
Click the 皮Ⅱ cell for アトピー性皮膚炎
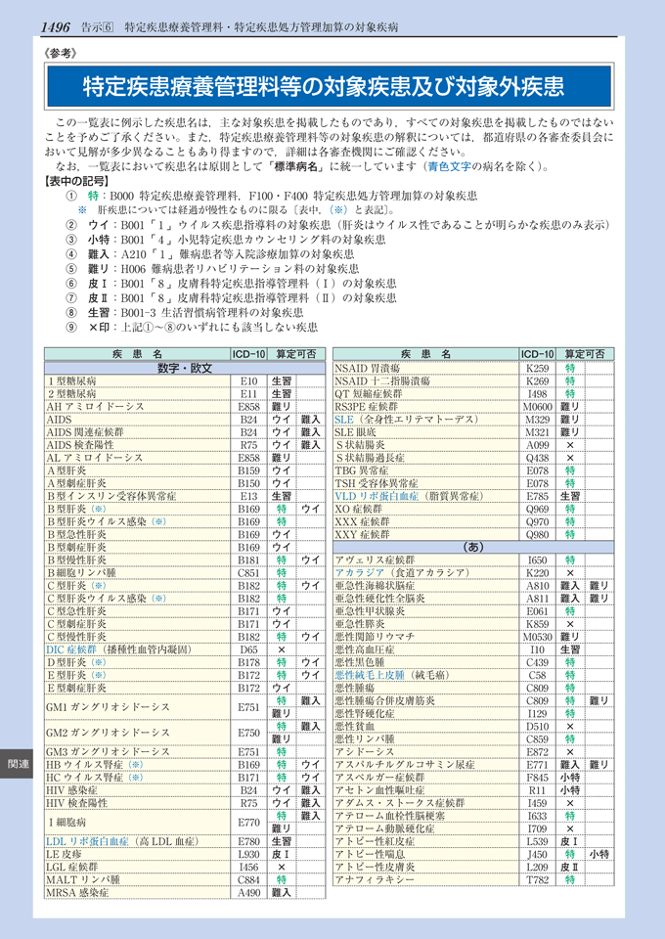568,867
